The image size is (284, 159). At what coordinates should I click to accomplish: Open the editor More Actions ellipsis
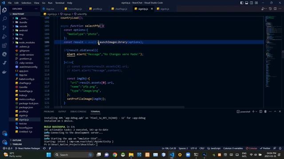(280, 9)
